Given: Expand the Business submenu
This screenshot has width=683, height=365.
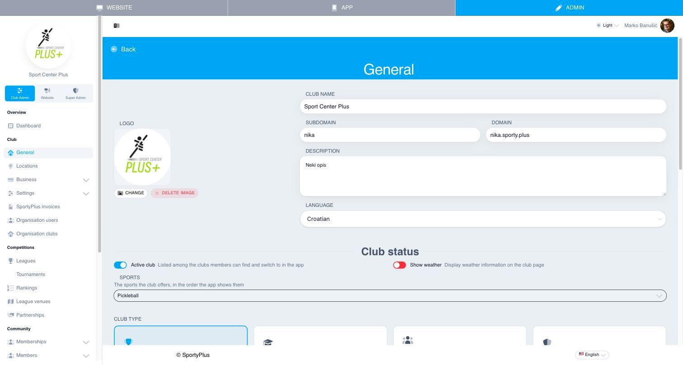Looking at the screenshot, I should [x=48, y=180].
